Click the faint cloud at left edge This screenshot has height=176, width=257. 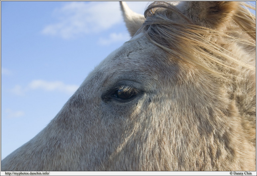click(6, 72)
